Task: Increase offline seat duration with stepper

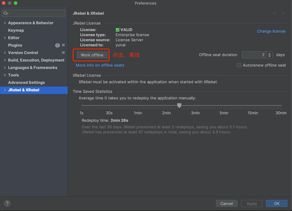Action: 270,53
